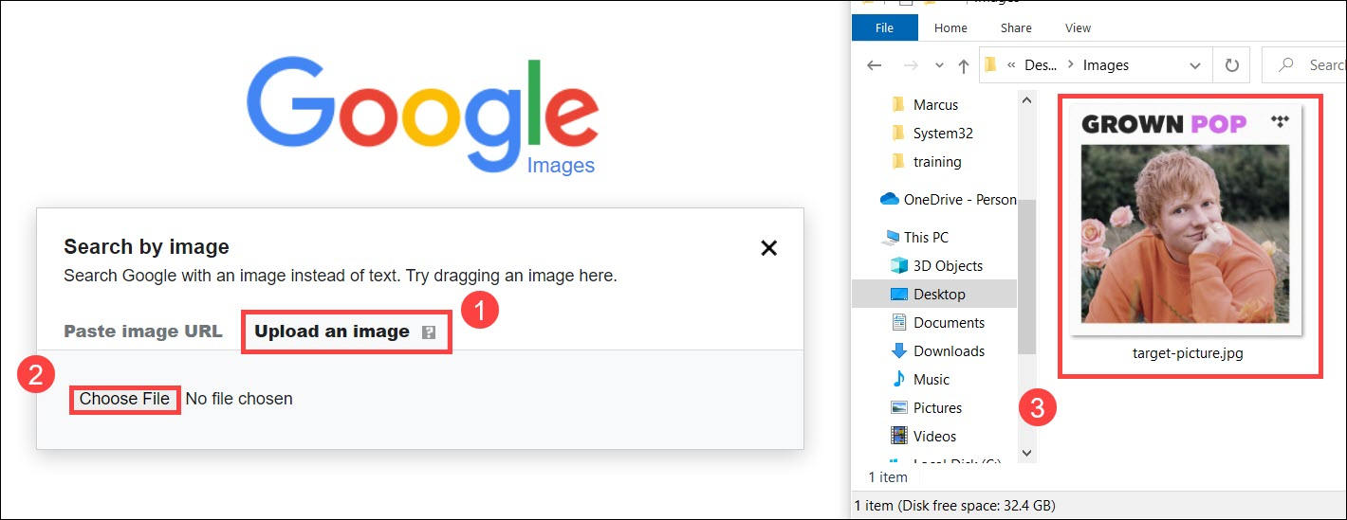Click the search magnifier icon
The image size is (1347, 520).
1286,65
